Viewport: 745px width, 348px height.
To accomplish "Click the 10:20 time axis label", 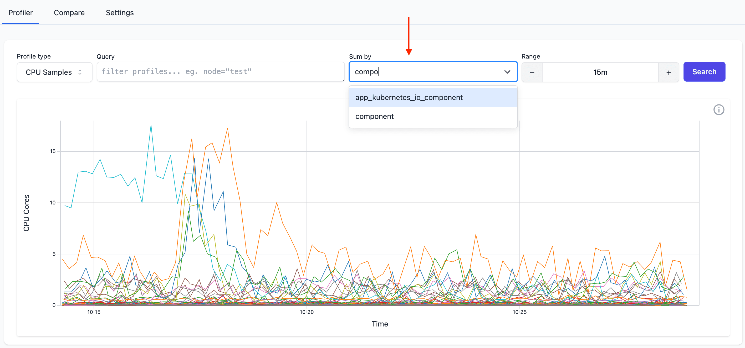I will 307,312.
